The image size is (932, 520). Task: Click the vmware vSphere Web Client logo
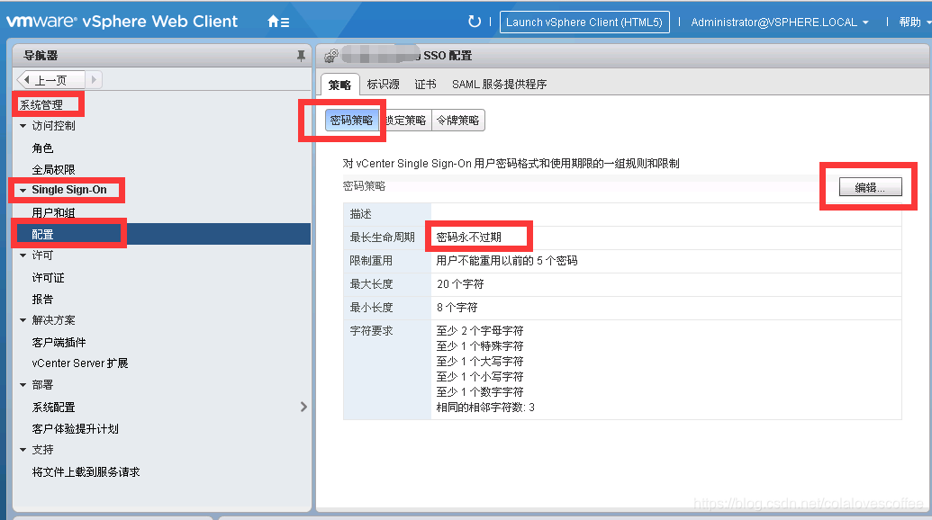pos(122,22)
